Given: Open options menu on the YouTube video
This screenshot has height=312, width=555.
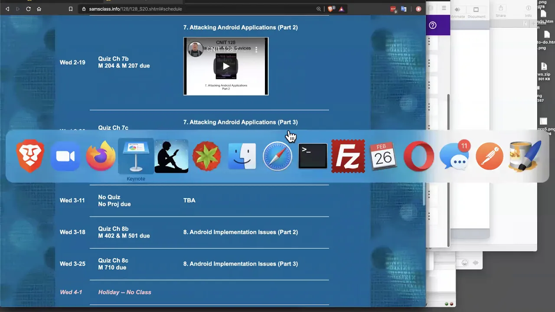Looking at the screenshot, I should (256, 50).
